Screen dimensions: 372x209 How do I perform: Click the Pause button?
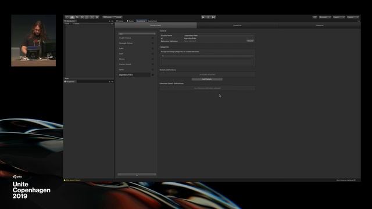(208, 17)
